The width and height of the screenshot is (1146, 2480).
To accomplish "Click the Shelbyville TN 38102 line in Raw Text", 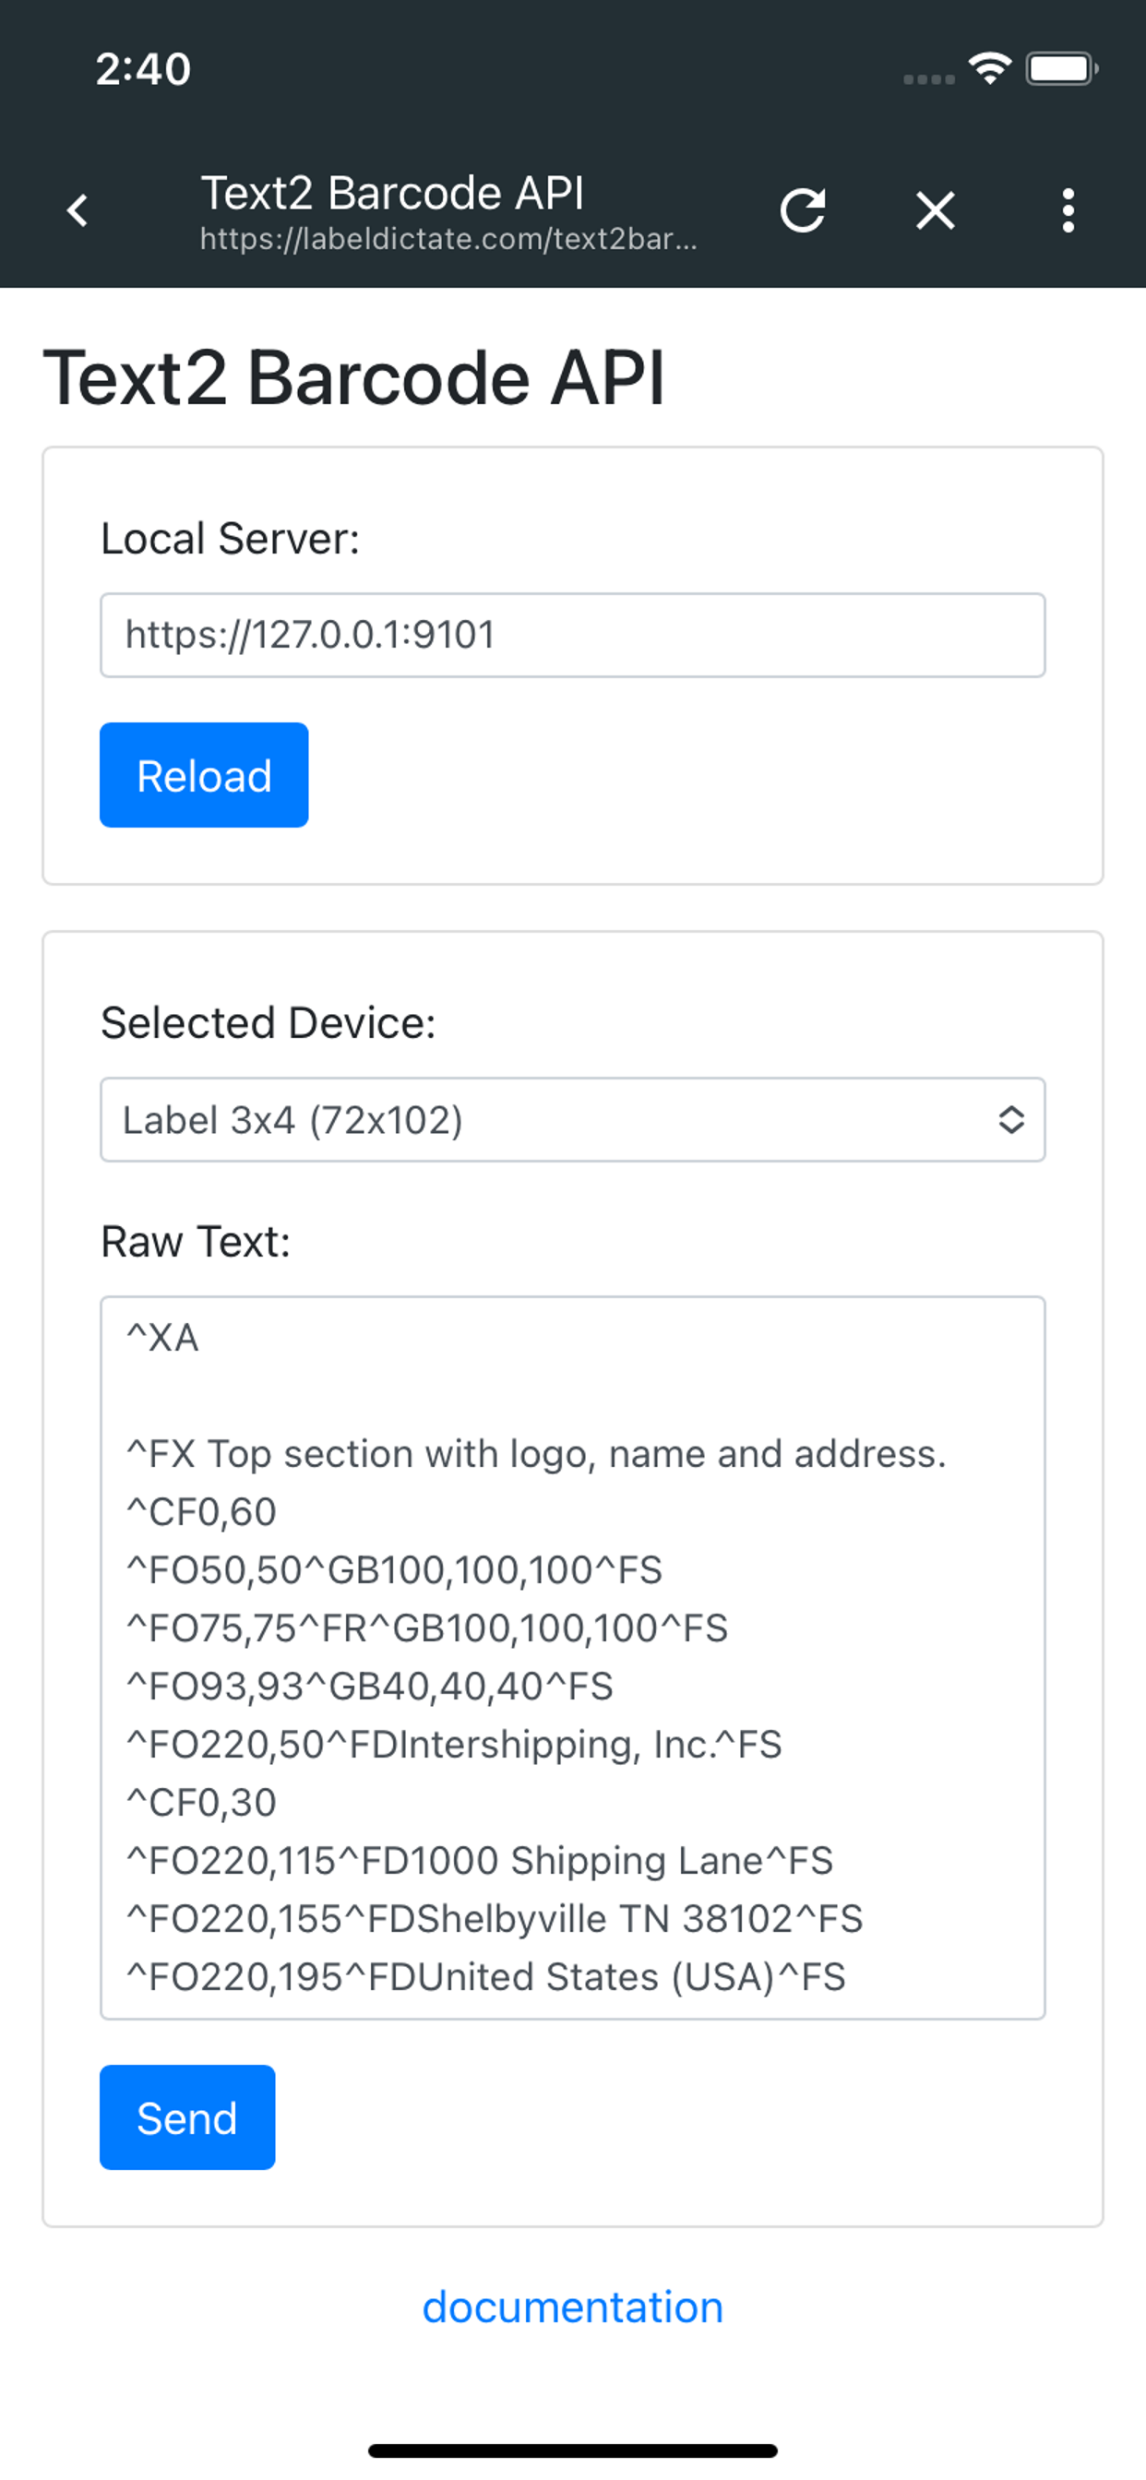I will click(x=495, y=1919).
